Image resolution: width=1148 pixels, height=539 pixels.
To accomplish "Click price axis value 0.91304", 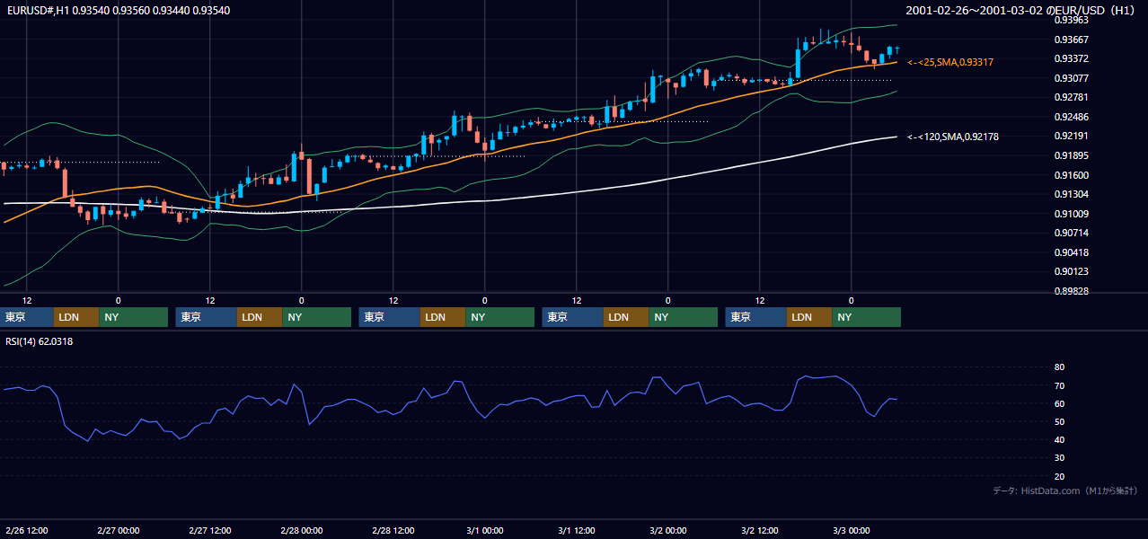I will [1071, 194].
